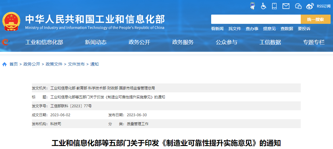The image size is (333, 149).
Task: Open the wheelchair accessibility mode icon
Action: point(263,6)
